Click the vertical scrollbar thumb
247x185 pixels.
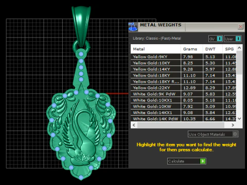[x=239, y=63]
